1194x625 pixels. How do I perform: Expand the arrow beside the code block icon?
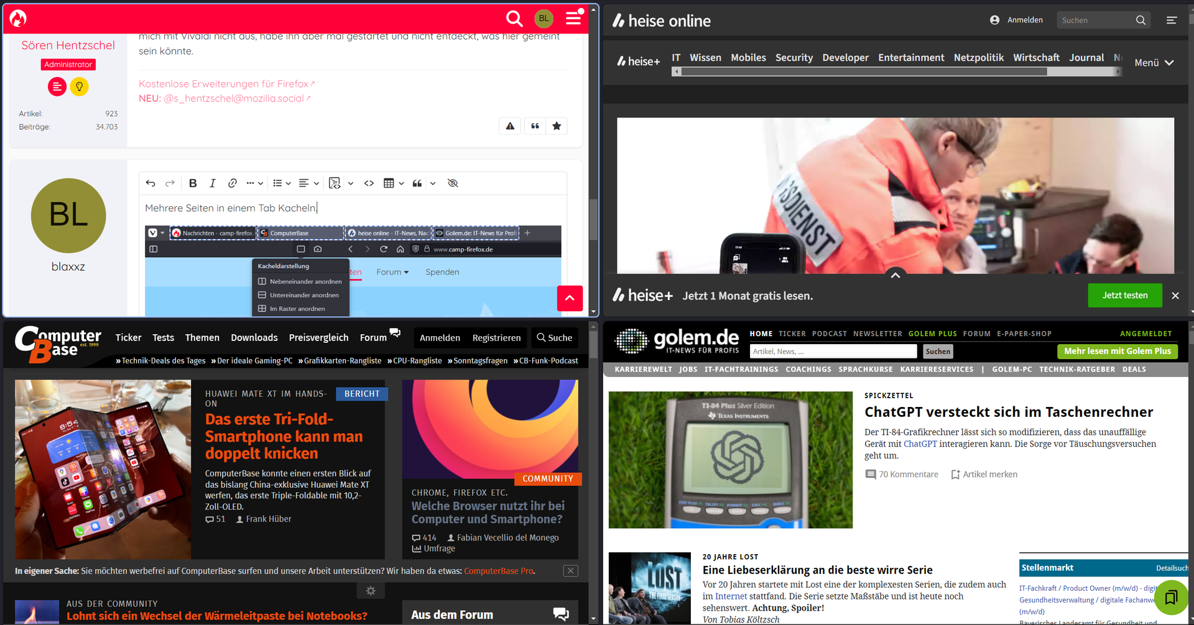351,183
